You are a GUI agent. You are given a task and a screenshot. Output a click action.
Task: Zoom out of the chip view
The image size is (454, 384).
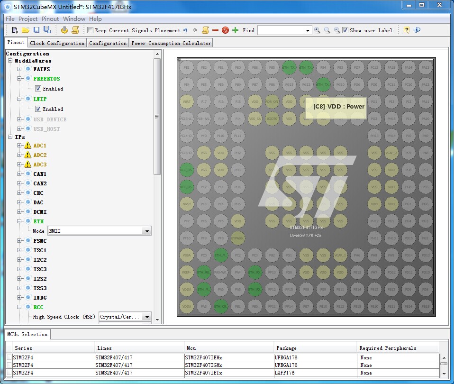[337, 30]
